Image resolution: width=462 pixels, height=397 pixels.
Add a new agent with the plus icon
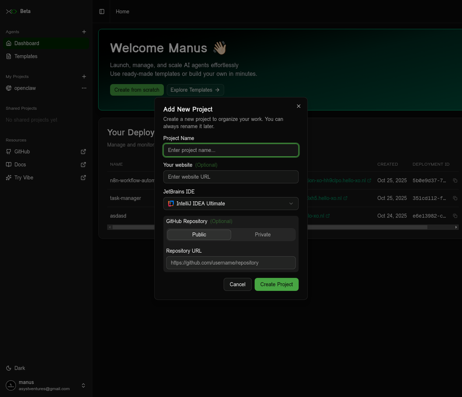click(84, 32)
